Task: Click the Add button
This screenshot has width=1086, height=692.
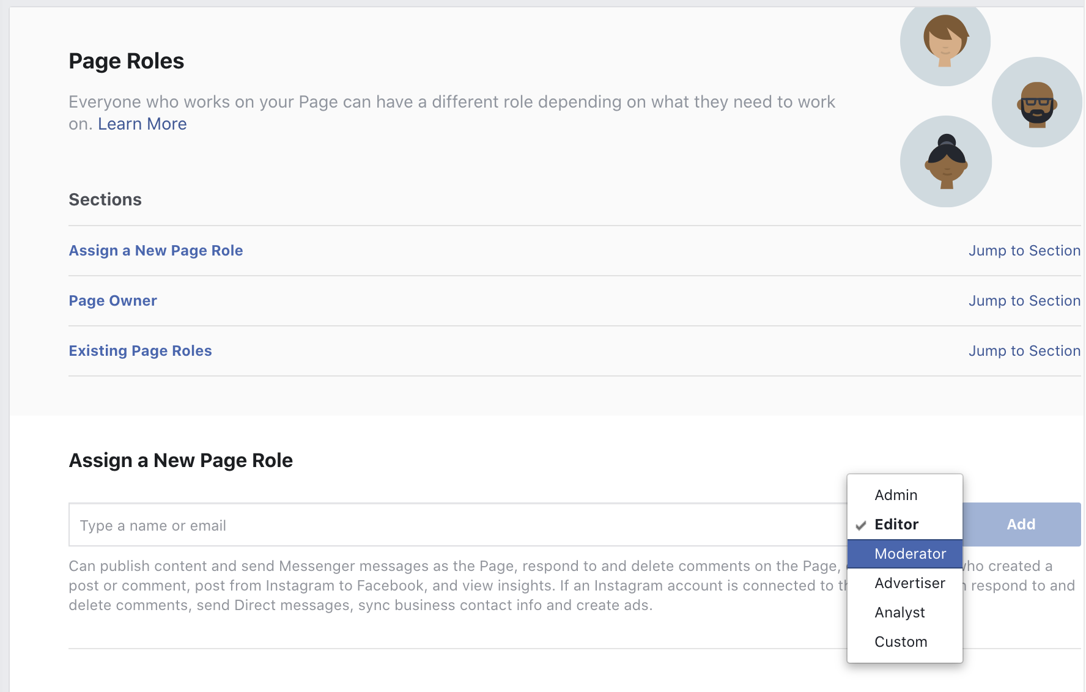Action: point(1021,525)
